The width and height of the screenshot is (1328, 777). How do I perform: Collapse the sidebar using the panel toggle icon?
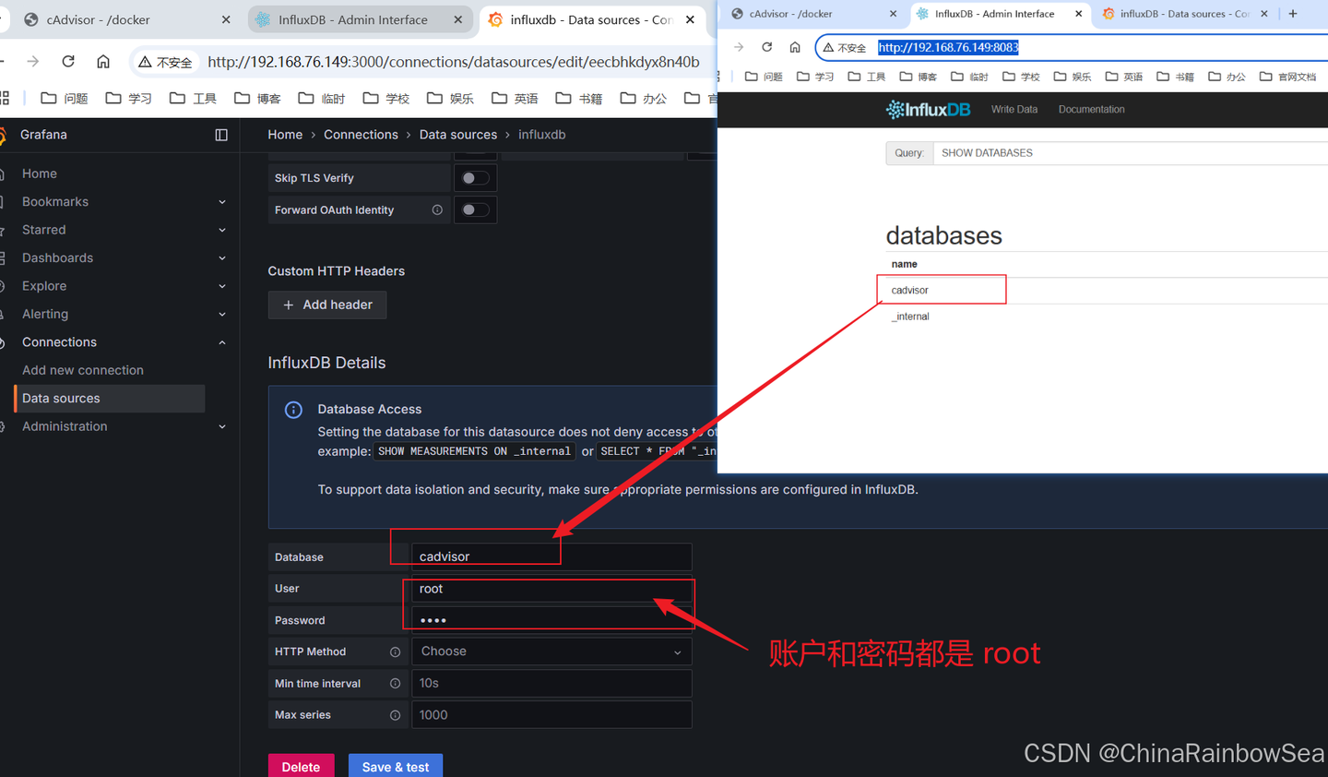pos(221,135)
